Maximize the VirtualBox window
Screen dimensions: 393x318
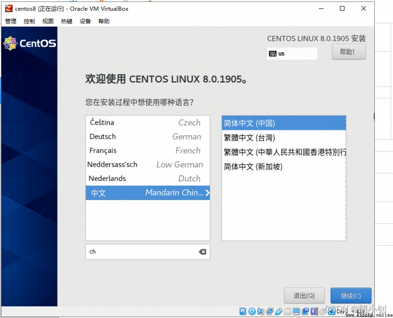tap(342, 8)
